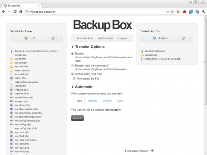207x155 pixels.
Task: Click the gray gear extension icon in toolbar
Action: [197, 12]
